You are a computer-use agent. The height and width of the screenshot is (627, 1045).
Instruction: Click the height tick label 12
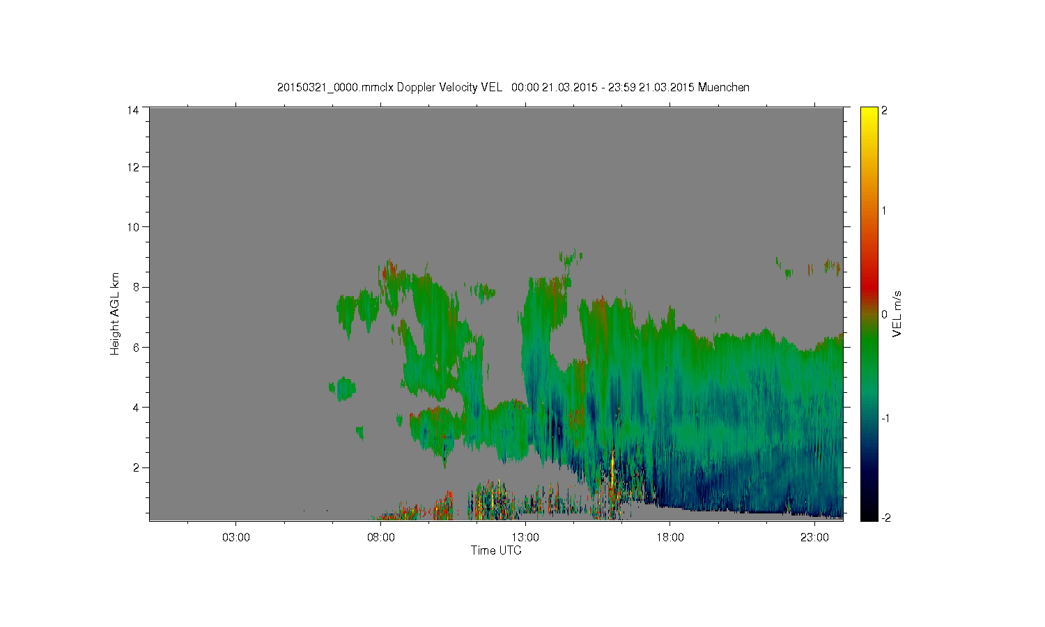[x=132, y=167]
